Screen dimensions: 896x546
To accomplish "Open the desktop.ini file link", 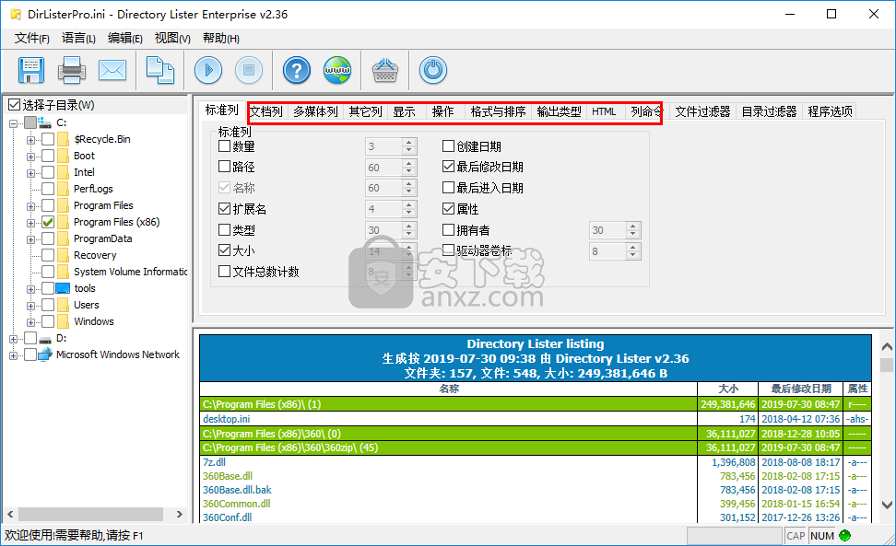I will coord(226,419).
